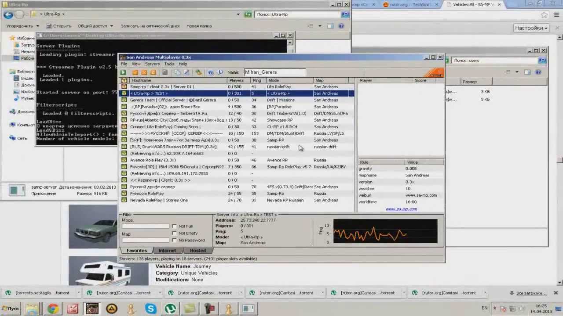
Task: Enable the Not Empty filter checkbox
Action: click(175, 233)
